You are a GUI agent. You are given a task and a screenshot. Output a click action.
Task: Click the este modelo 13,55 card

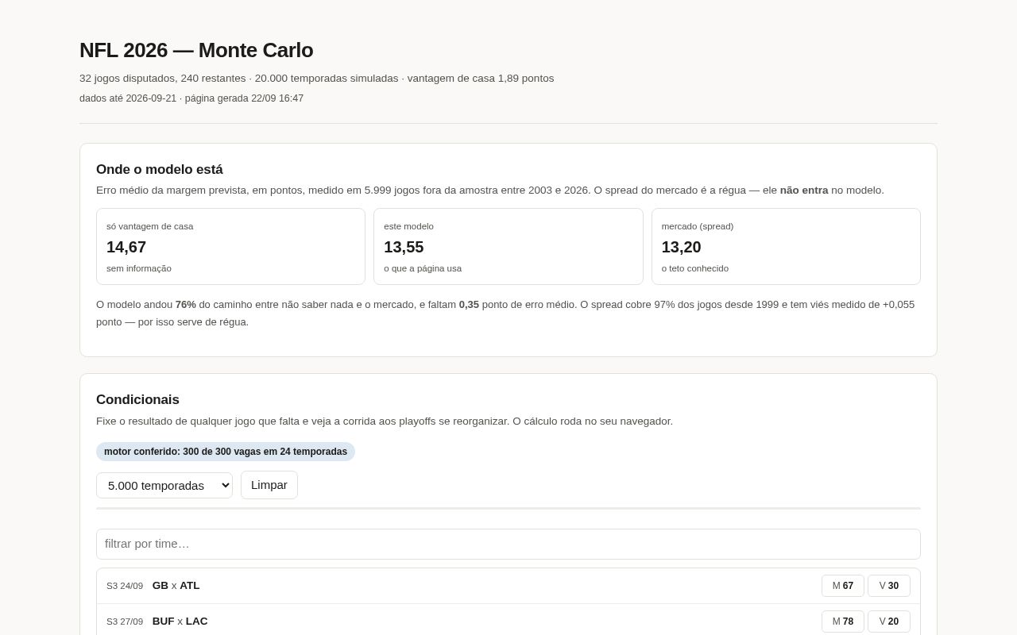[x=508, y=247]
